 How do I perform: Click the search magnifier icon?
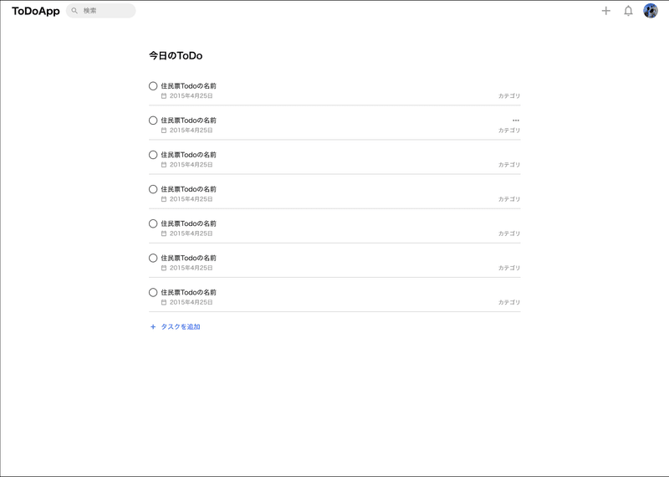74,11
